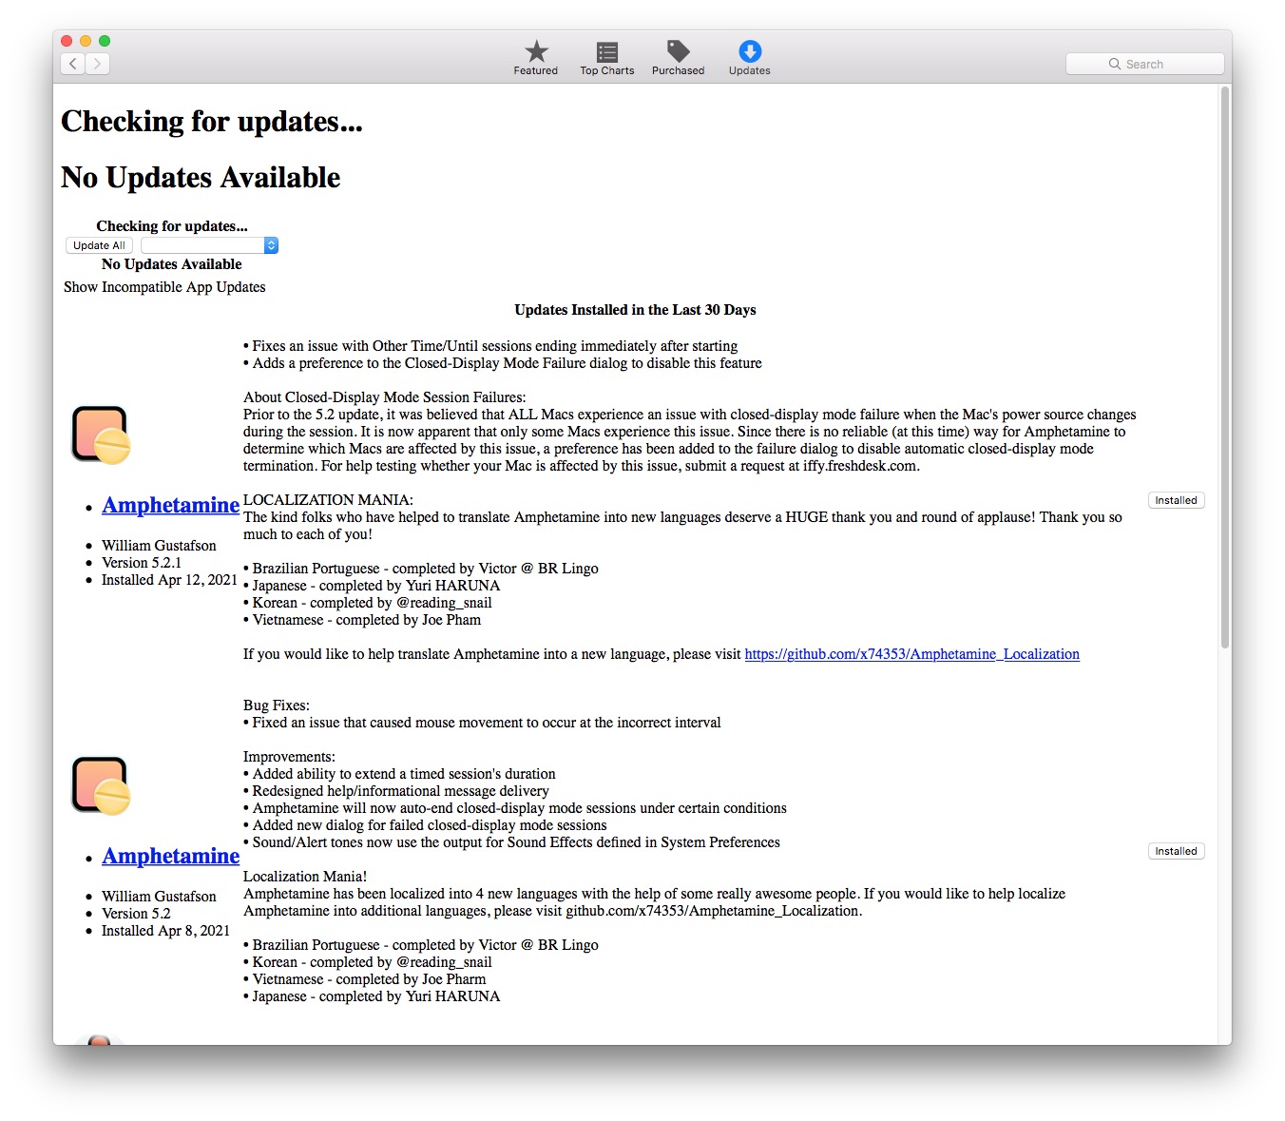Screen dimensions: 1285x1121
Task: Switch to Top Charts
Action: (607, 57)
